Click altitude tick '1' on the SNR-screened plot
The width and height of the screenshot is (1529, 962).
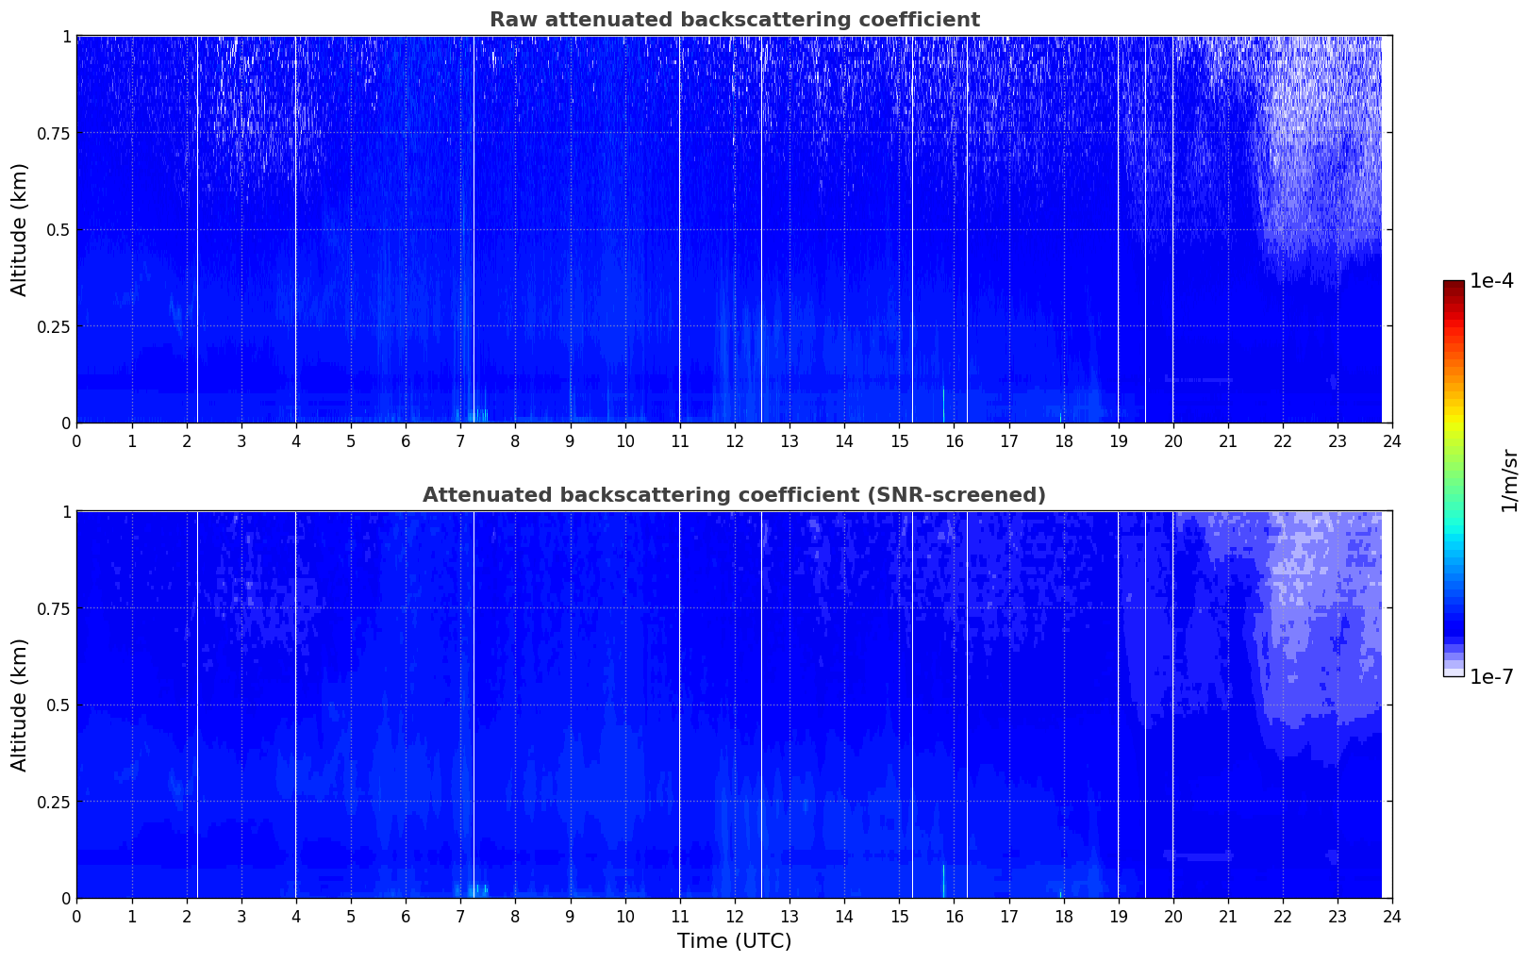pyautogui.click(x=66, y=512)
